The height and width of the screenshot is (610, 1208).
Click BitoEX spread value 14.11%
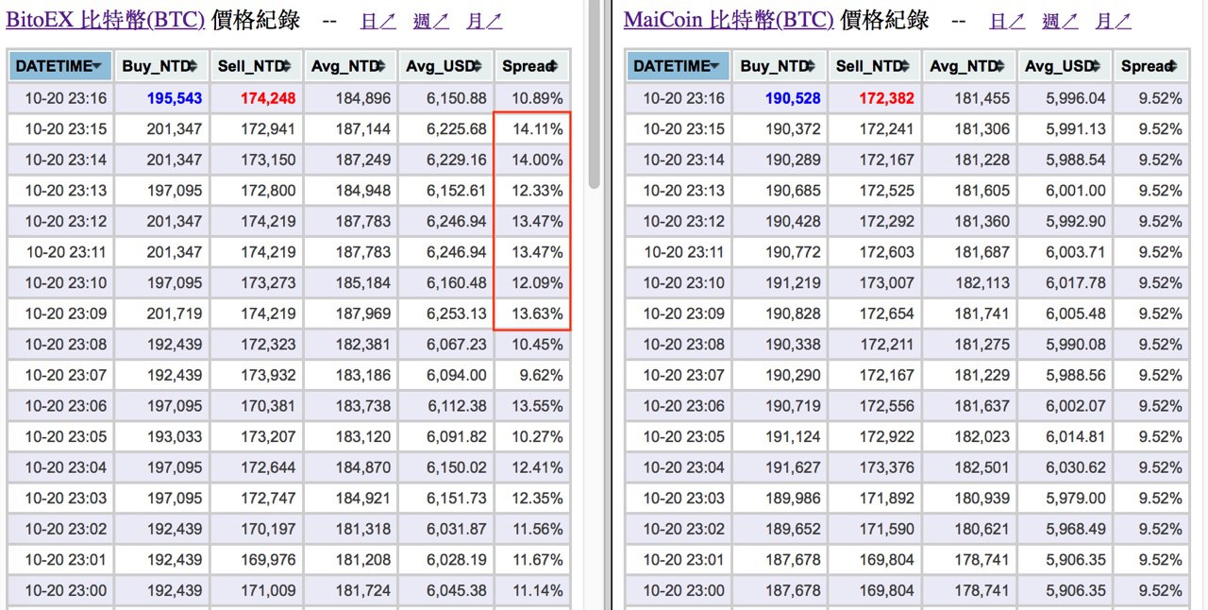[537, 129]
